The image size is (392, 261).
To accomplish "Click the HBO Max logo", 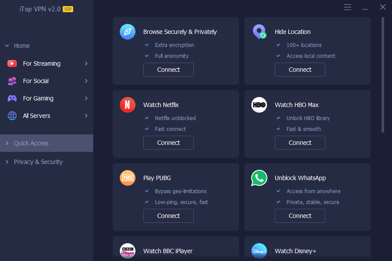I will (259, 105).
